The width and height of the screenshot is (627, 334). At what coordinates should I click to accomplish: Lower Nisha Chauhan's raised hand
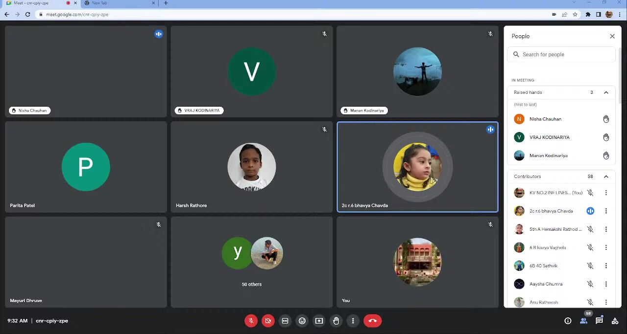click(606, 119)
